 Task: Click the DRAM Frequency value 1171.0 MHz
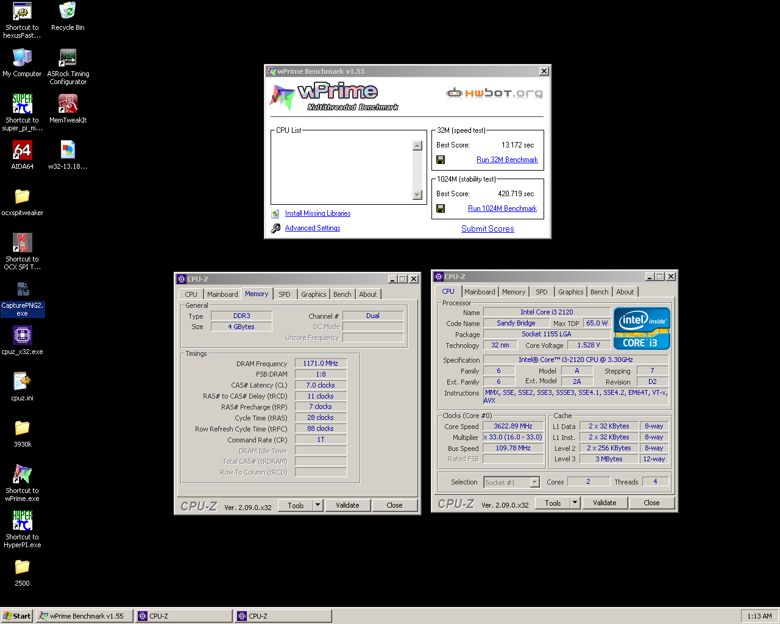point(321,363)
